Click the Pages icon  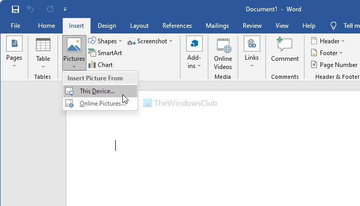point(14,43)
